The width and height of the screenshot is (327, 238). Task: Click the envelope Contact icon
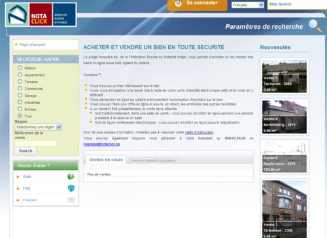pos(71,200)
